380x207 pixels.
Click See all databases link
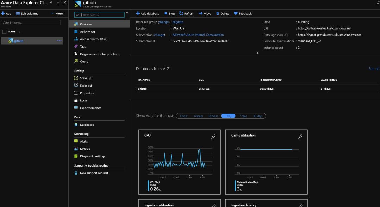pos(373,69)
